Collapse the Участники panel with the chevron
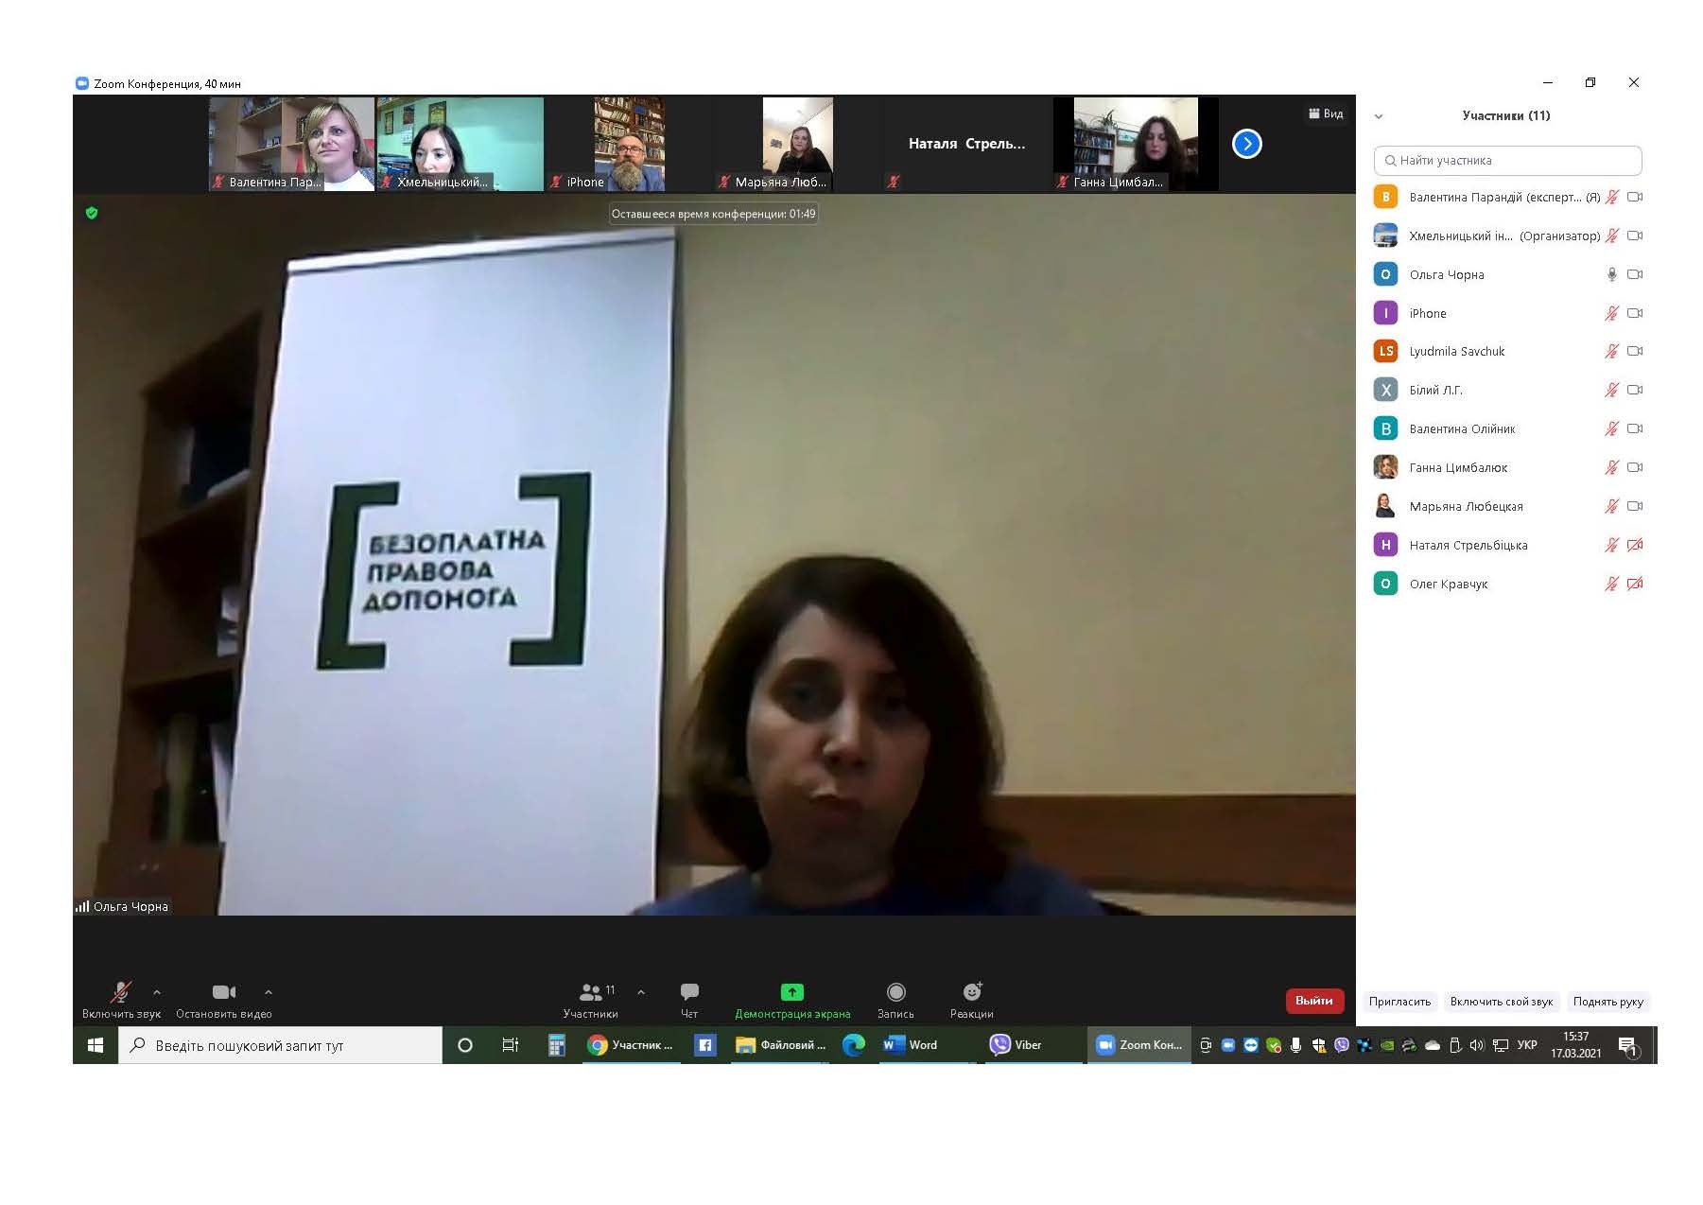Viewport: 1703px width, 1205px height. point(1379,116)
